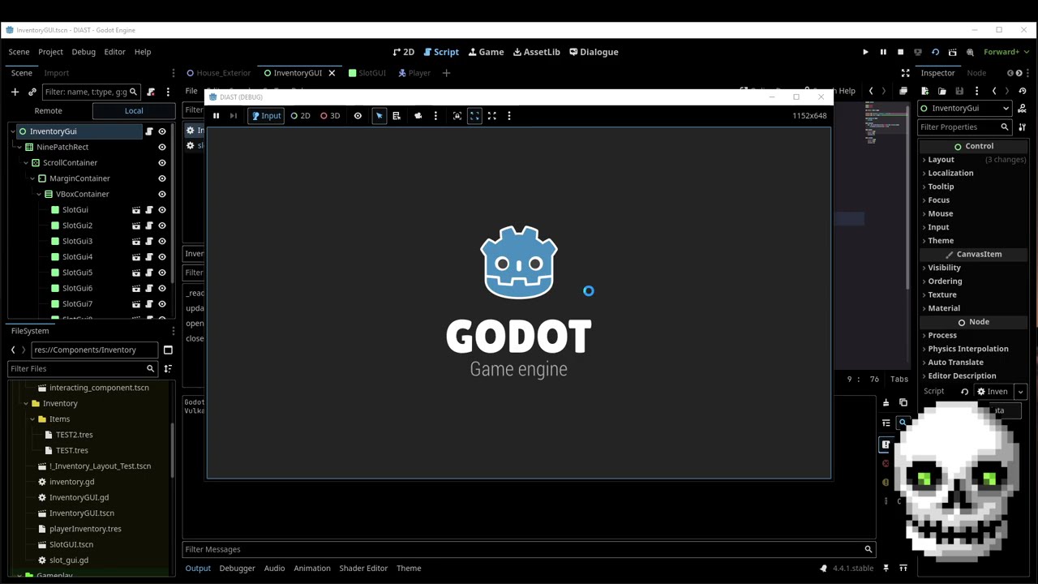Toggle selection visibility eye in game toolbar

pyautogui.click(x=358, y=116)
